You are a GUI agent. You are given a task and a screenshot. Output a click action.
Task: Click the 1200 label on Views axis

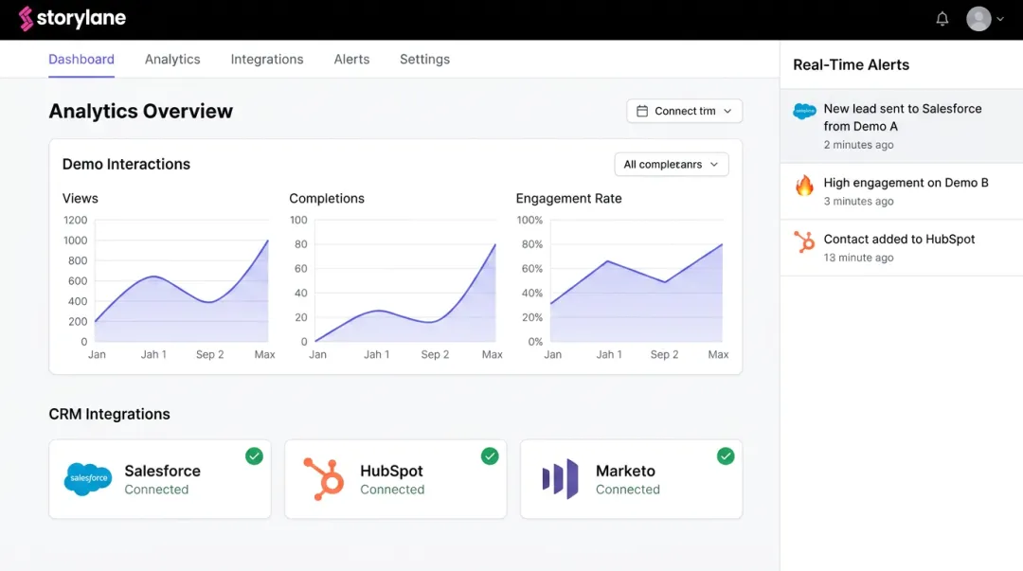click(x=76, y=220)
